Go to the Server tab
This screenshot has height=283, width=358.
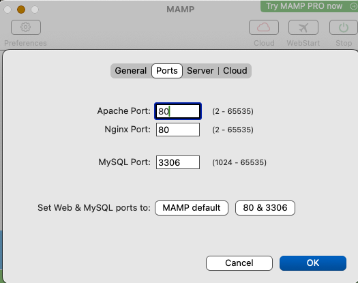point(200,71)
